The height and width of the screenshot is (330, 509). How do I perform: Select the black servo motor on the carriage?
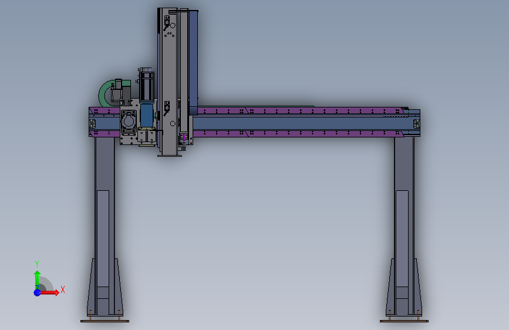point(146,85)
